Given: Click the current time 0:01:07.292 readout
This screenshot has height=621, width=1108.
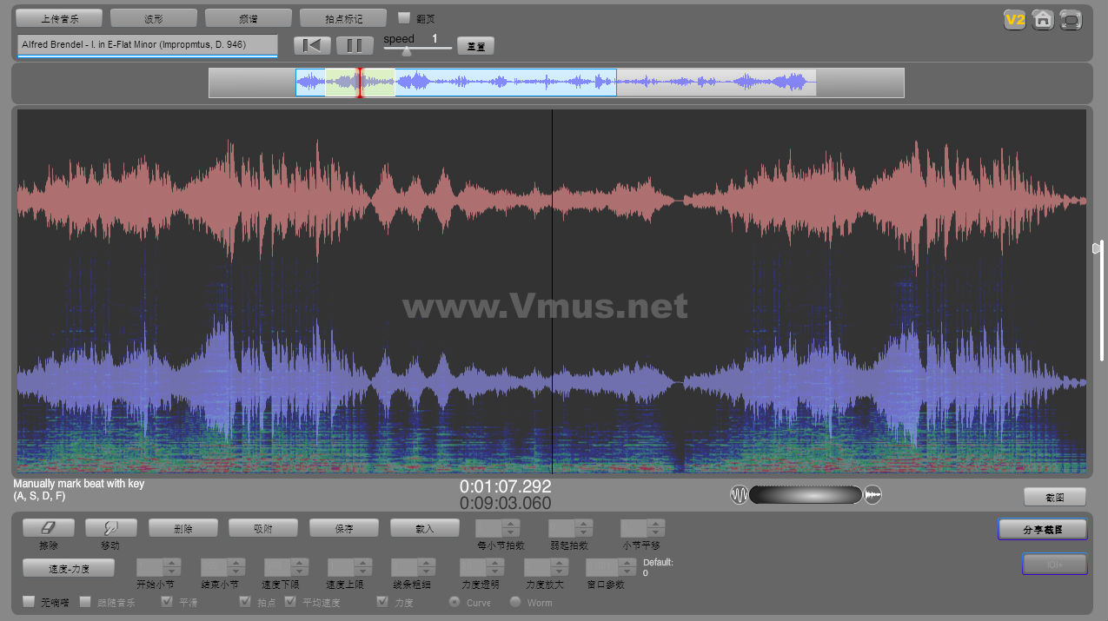Looking at the screenshot, I should tap(506, 486).
